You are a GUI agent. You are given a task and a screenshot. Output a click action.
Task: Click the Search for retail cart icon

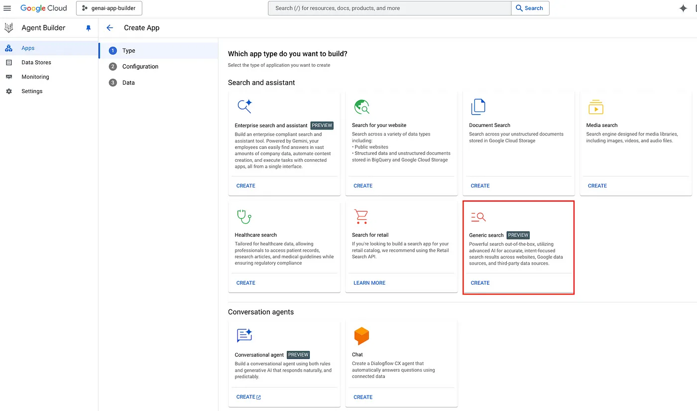[361, 216]
